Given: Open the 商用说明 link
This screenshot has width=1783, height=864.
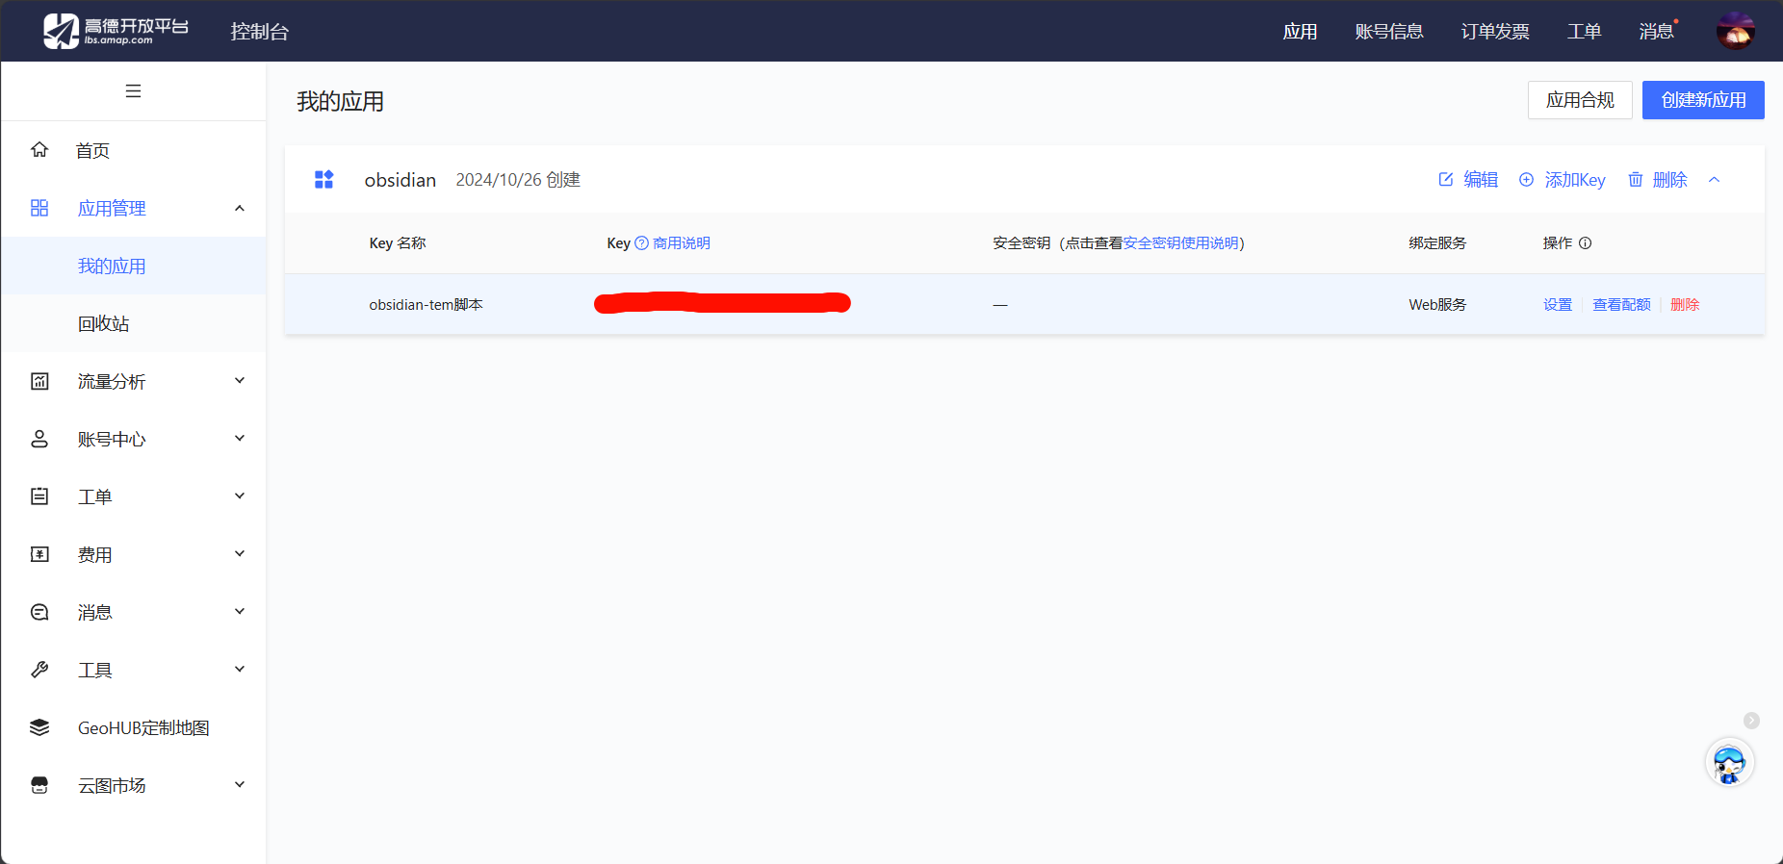Looking at the screenshot, I should click(682, 243).
